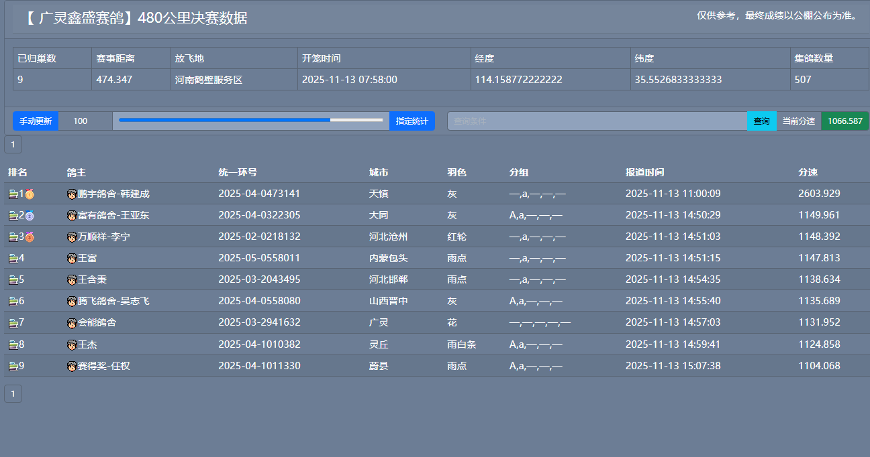Focus the 查询条件 search input field

pos(597,121)
